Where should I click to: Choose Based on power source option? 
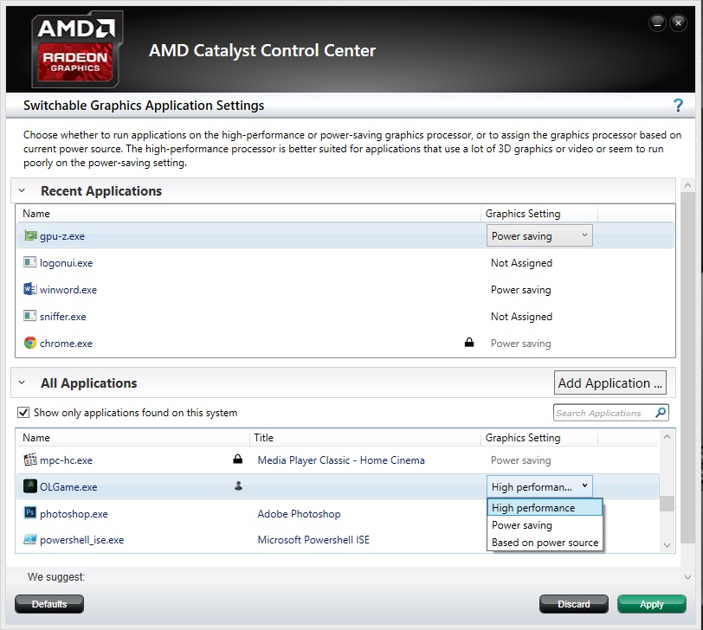coord(545,543)
